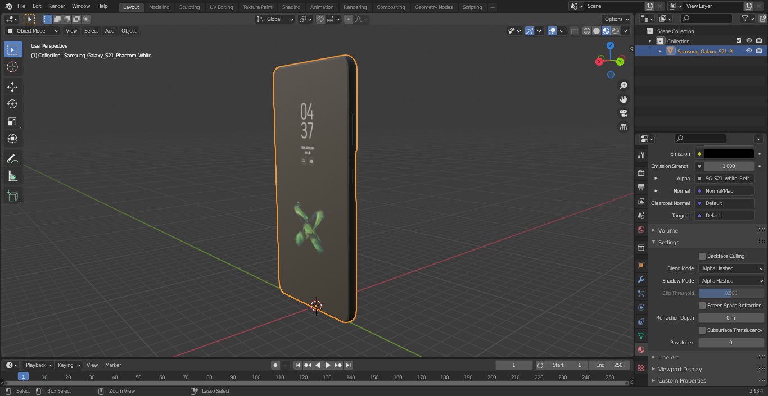Open the Keying popover
The image size is (768, 396).
[68, 365]
